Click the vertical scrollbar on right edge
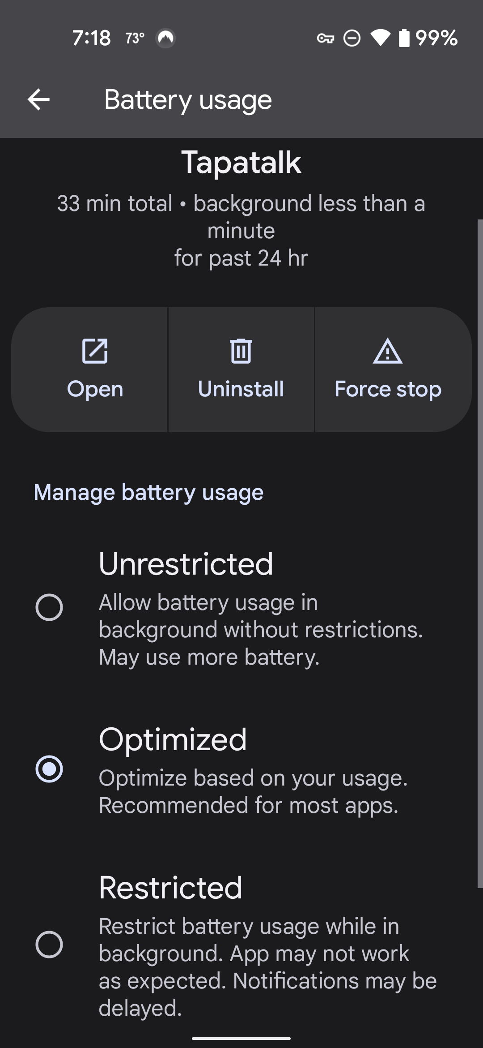 (x=480, y=553)
